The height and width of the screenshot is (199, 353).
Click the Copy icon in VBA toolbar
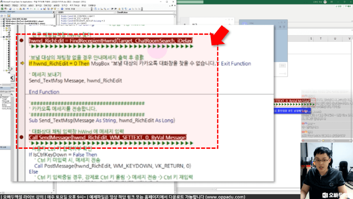[x=17, y=9]
